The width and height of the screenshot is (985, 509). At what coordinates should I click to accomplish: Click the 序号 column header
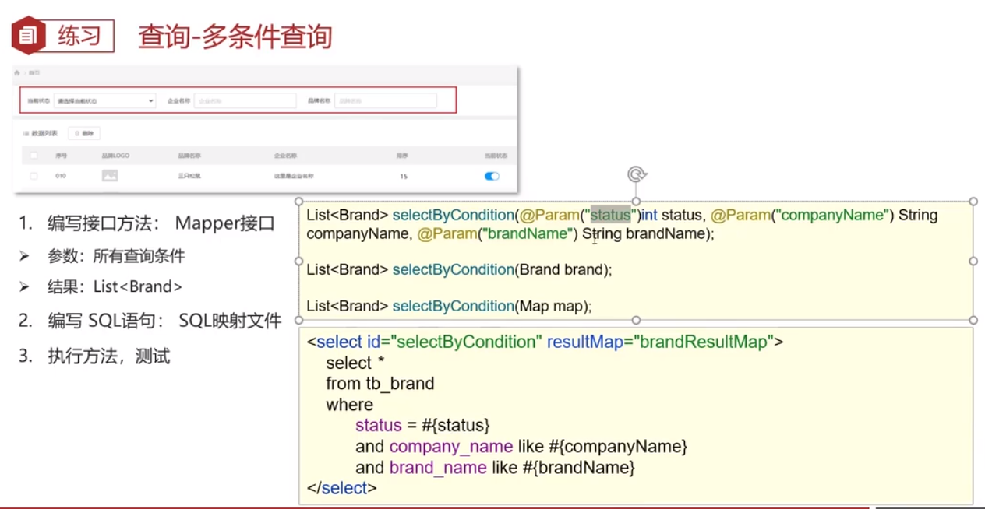[61, 156]
